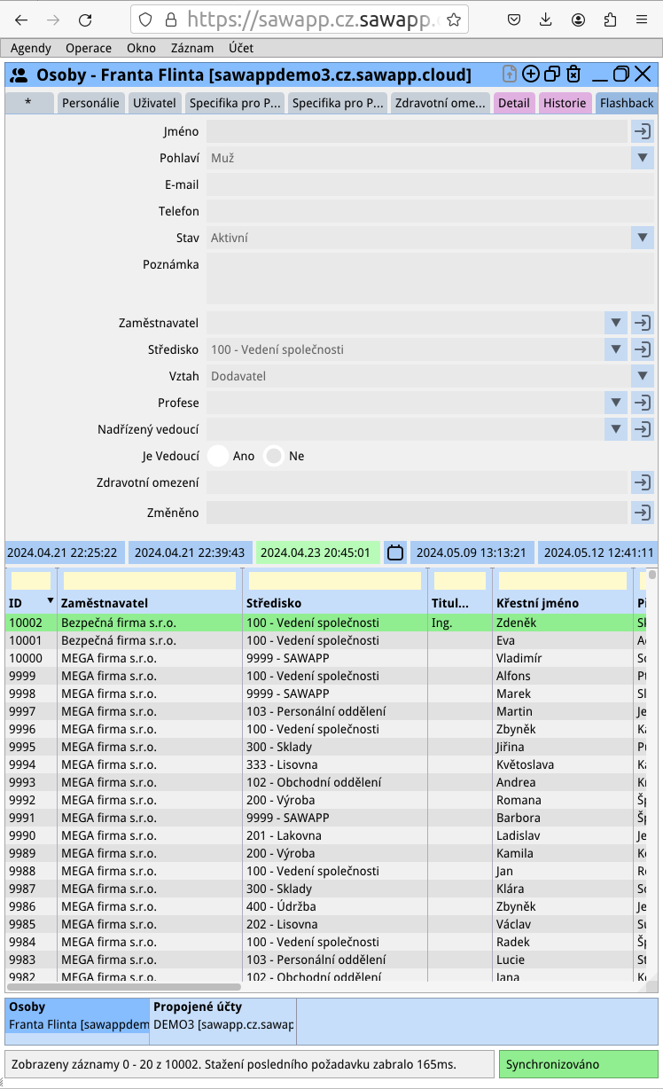Click the Synchronizováno status button
Screen dimensions: 663x1089
tap(578, 1064)
